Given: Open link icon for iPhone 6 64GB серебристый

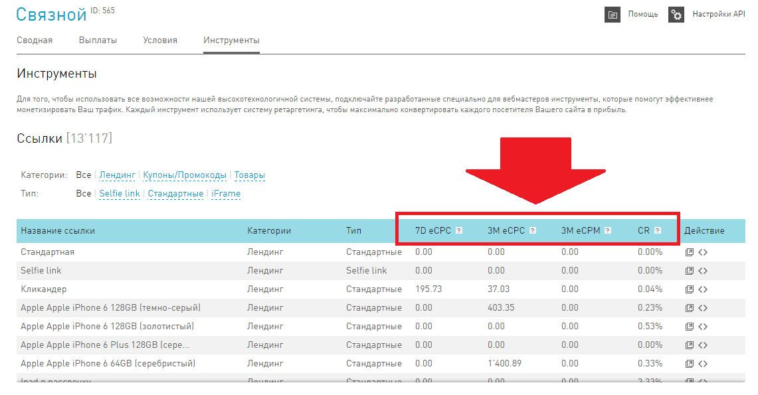Looking at the screenshot, I should (x=690, y=364).
